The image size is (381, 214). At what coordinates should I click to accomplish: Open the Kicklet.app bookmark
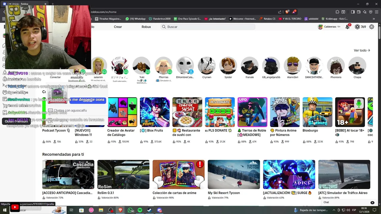pyautogui.click(x=334, y=19)
